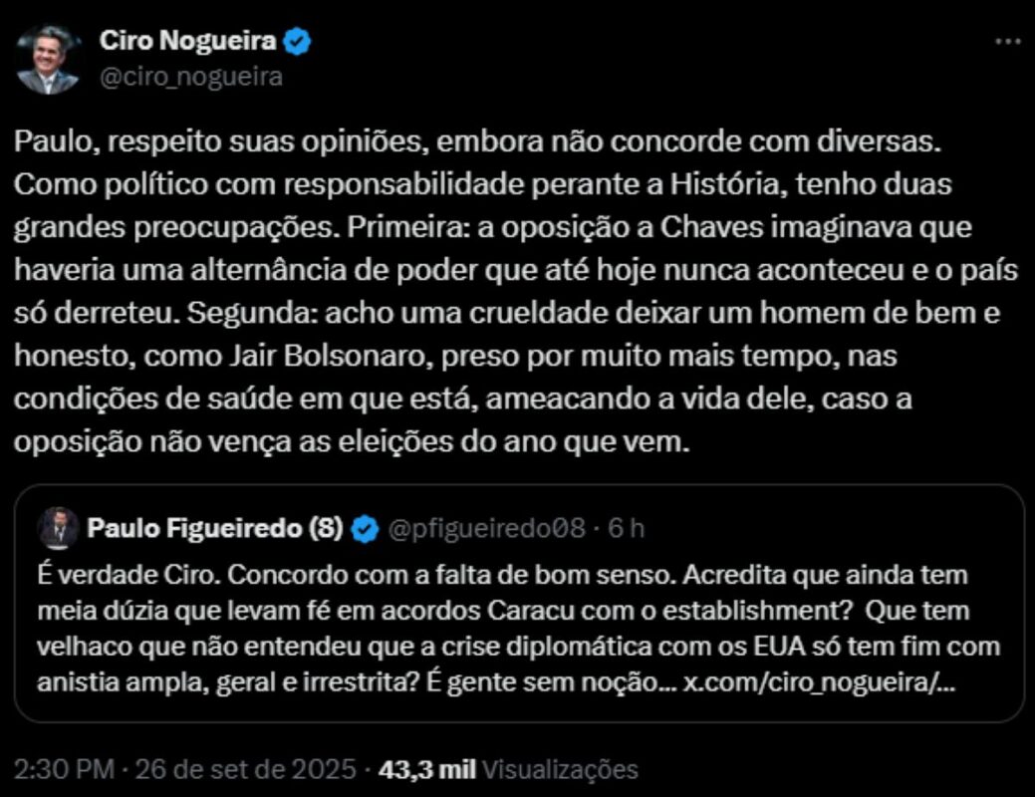Click Ciro Nogueira's profile avatar
This screenshot has height=797, width=1035.
(47, 60)
